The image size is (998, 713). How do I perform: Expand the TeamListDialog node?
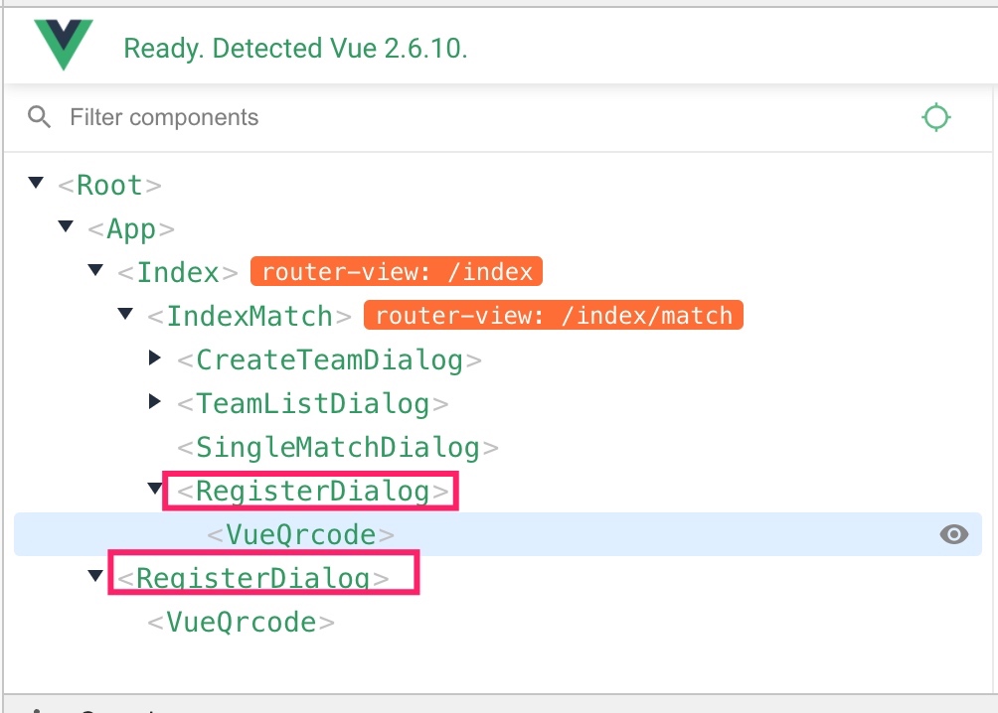pyautogui.click(x=155, y=401)
